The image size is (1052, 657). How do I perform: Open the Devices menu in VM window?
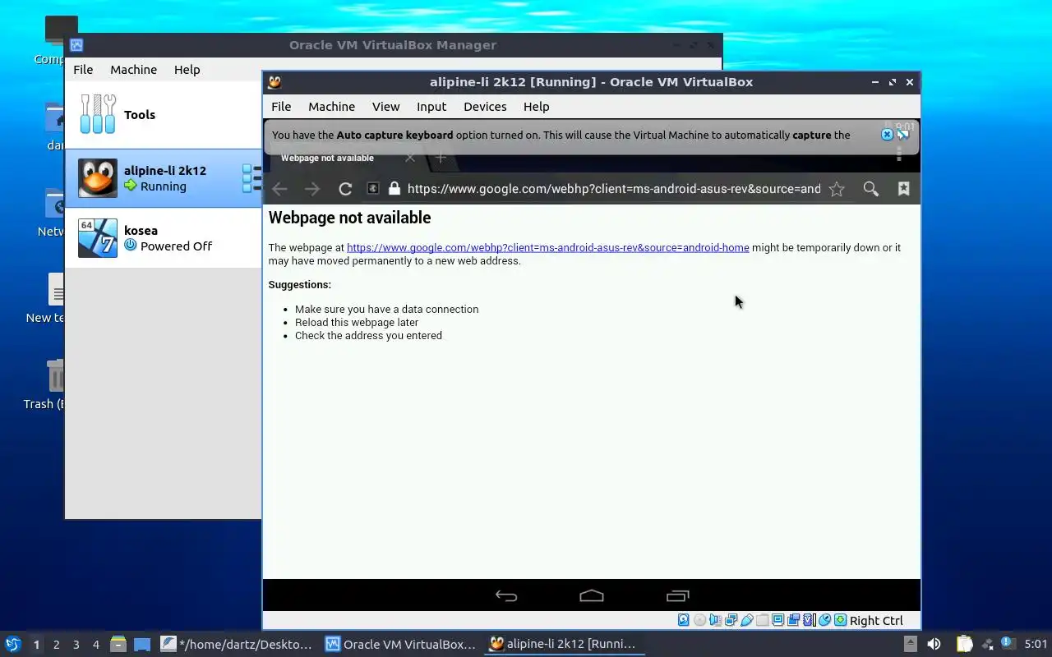(485, 107)
